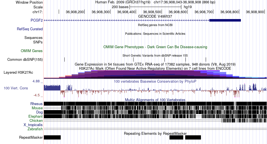Click the H3K27Ac Mark ENCODE title text

point(155,68)
